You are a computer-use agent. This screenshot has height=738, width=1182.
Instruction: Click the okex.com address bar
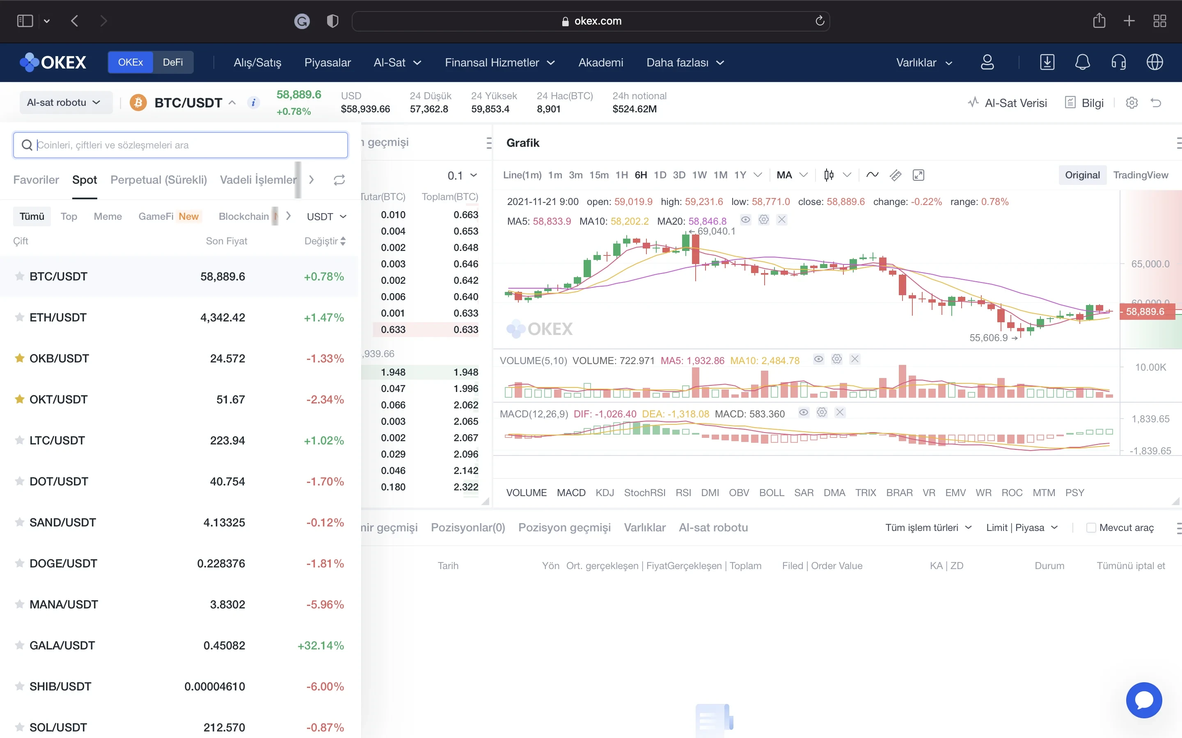(x=591, y=21)
